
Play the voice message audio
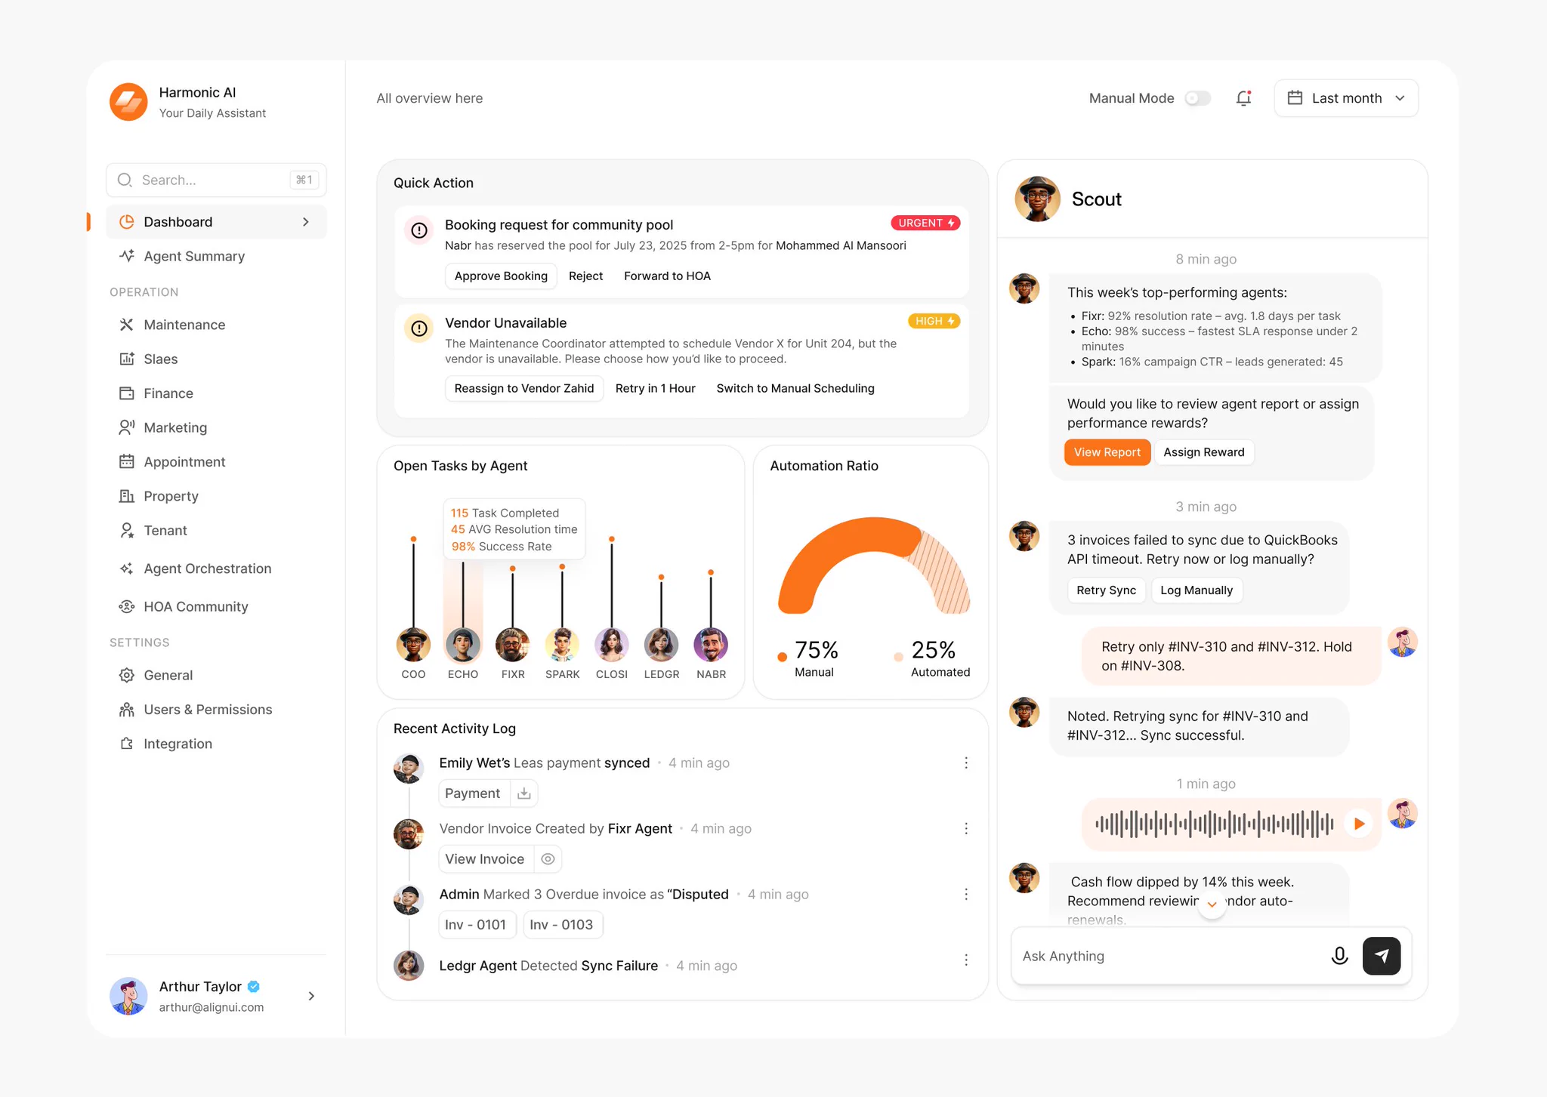pos(1358,823)
